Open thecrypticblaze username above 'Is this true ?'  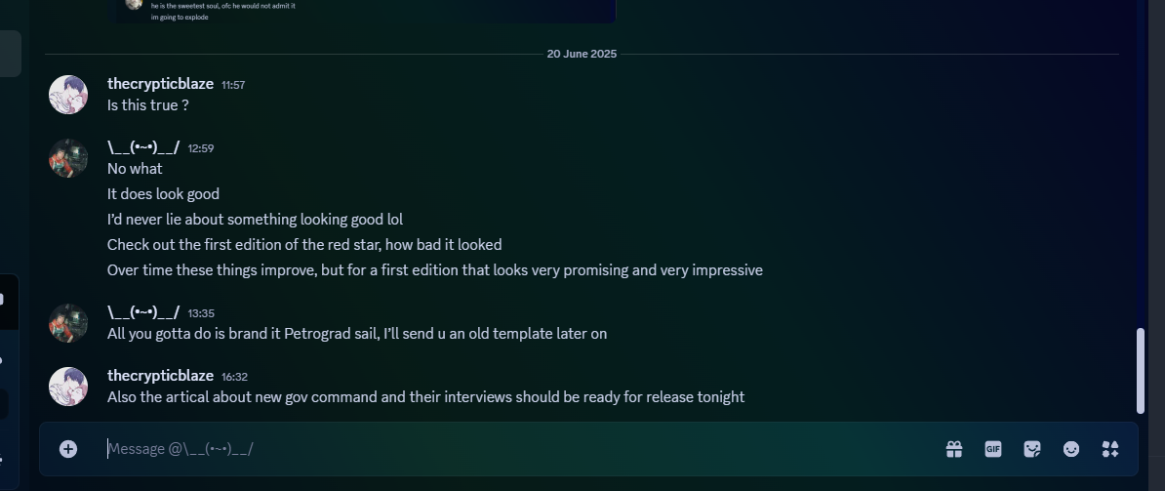pyautogui.click(x=160, y=84)
